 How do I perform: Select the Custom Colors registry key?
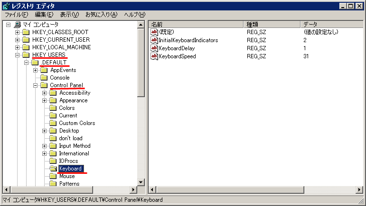77,123
